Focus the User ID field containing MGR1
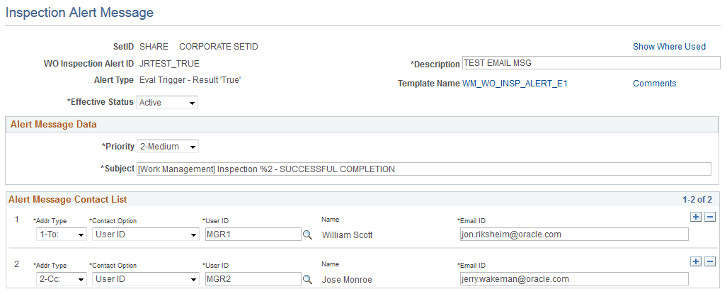The height and width of the screenshot is (294, 727). pyautogui.click(x=253, y=235)
